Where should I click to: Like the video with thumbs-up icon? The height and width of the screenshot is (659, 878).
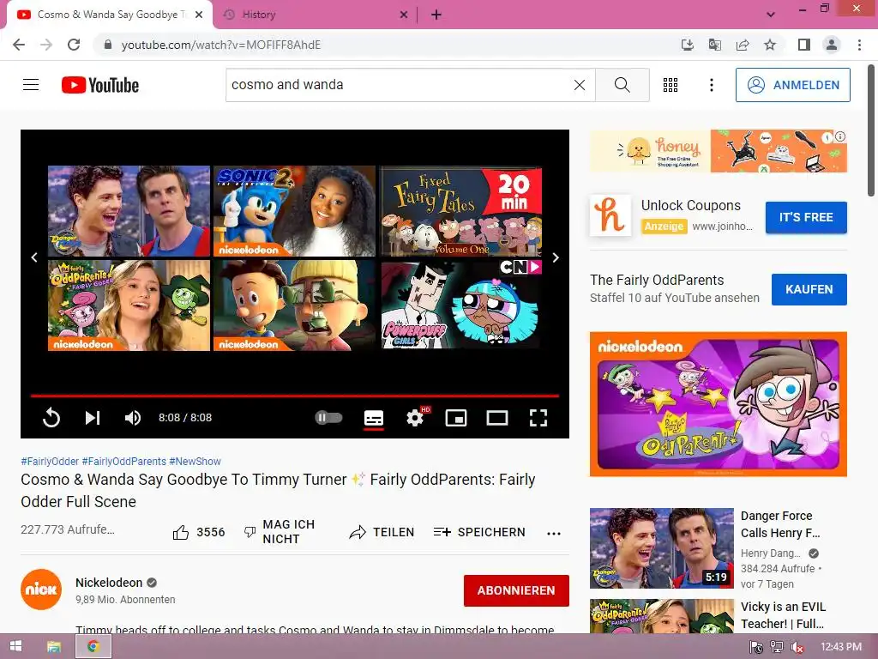tap(181, 532)
